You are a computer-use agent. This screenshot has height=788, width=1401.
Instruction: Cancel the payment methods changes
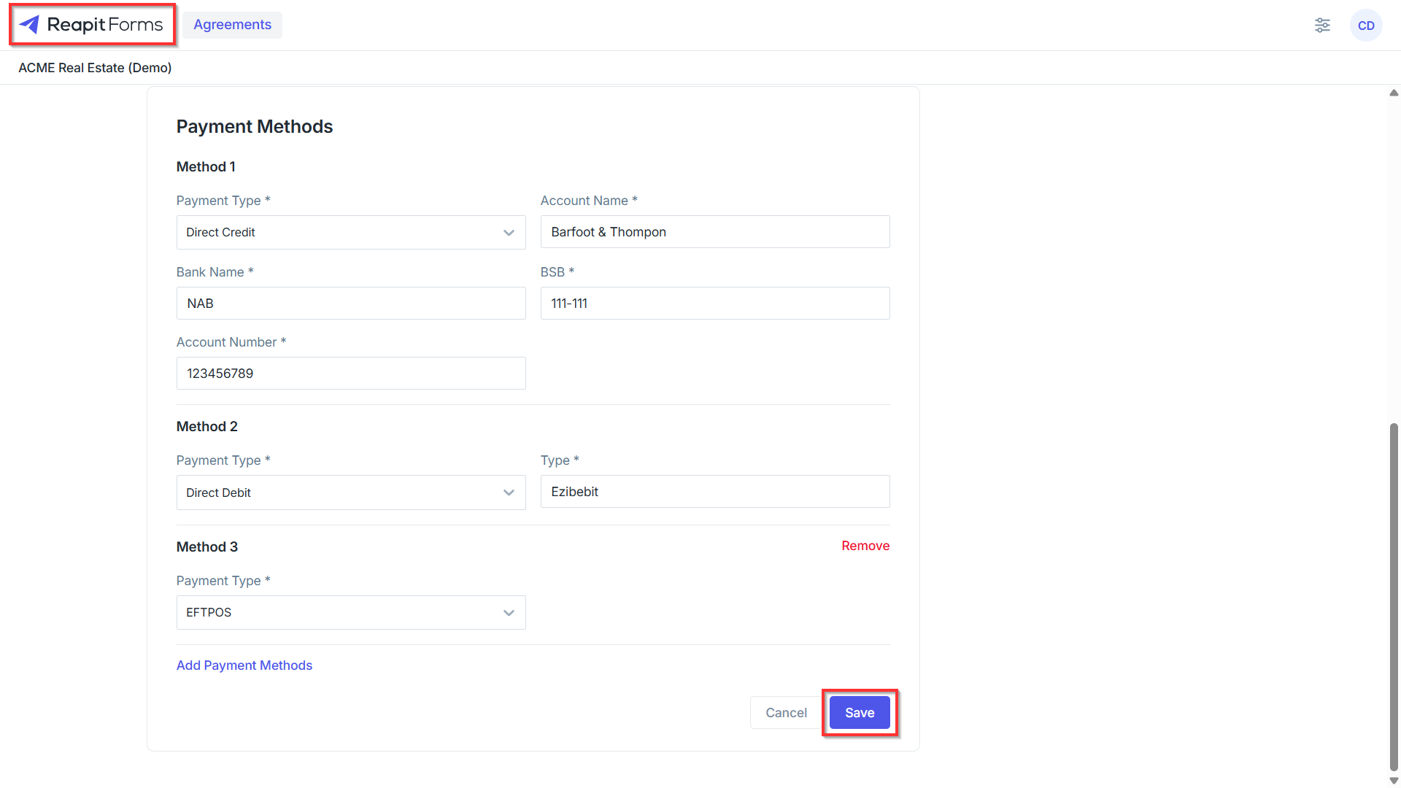pos(786,713)
